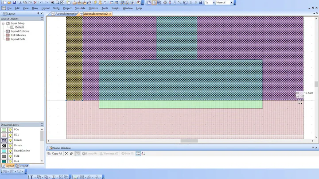
Task: Open the File menu
Action: coord(10,8)
